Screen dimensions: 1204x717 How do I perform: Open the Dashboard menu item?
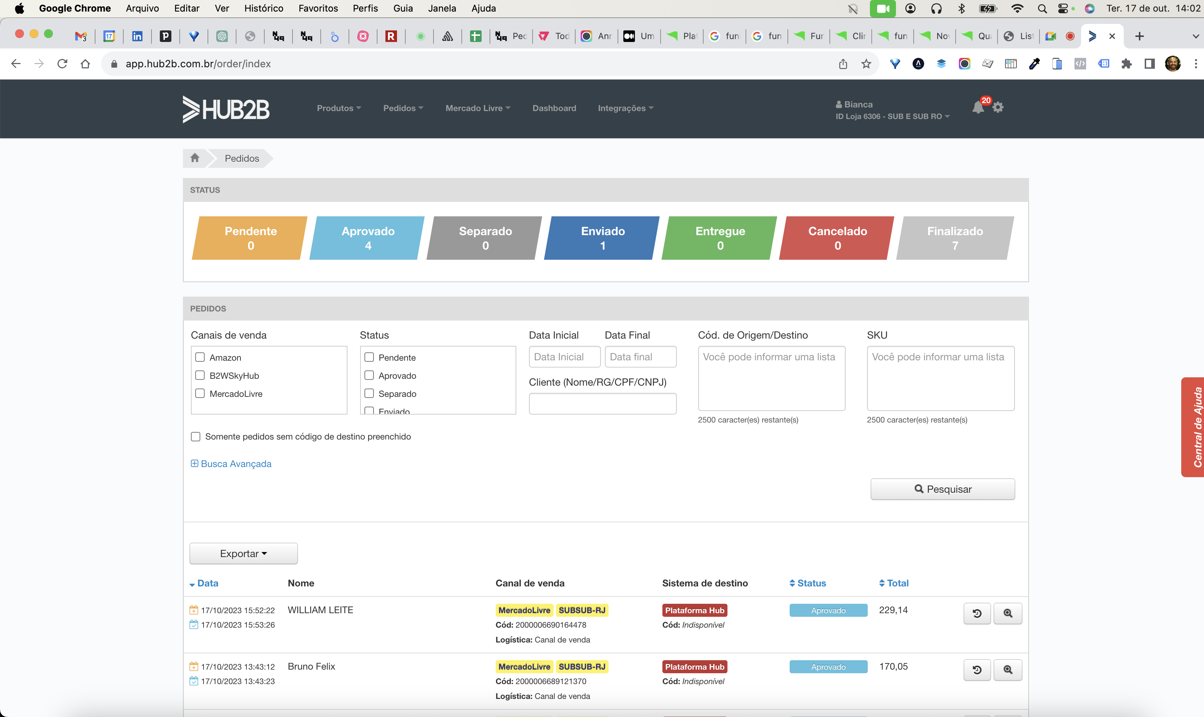(554, 108)
